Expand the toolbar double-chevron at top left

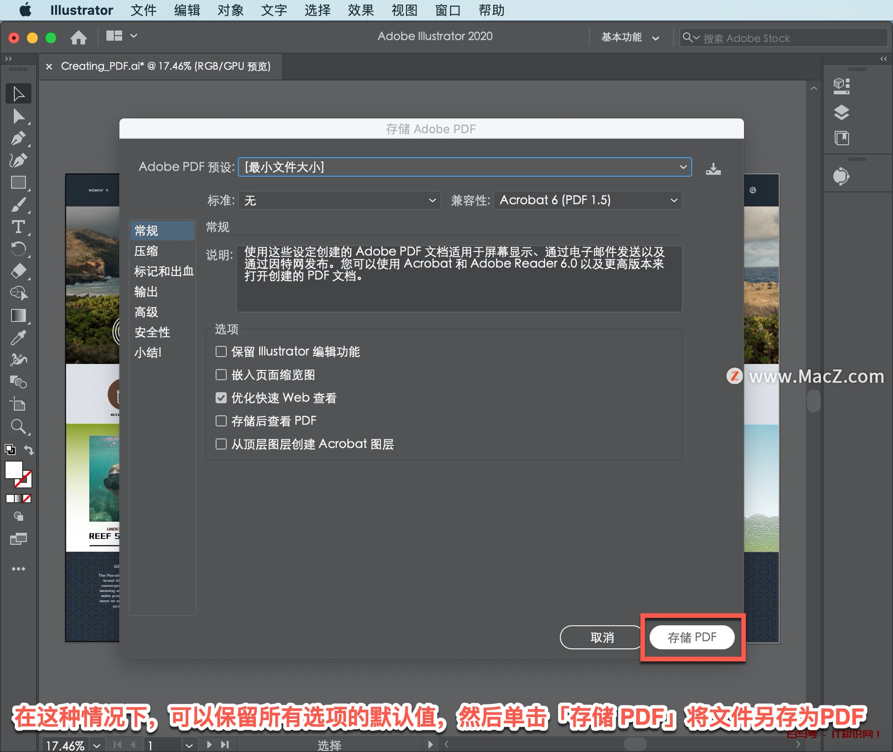point(8,59)
